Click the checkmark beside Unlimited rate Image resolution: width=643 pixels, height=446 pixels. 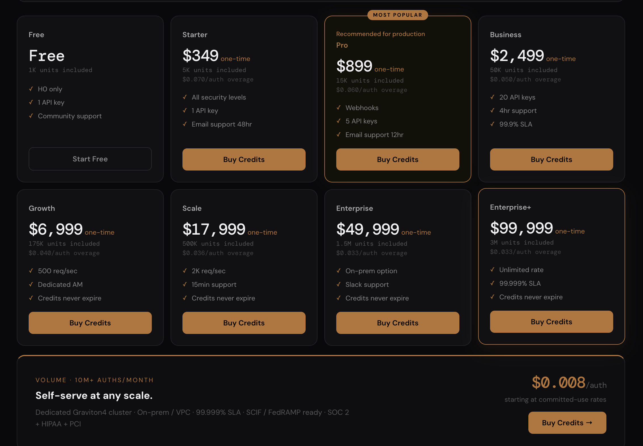(492, 270)
